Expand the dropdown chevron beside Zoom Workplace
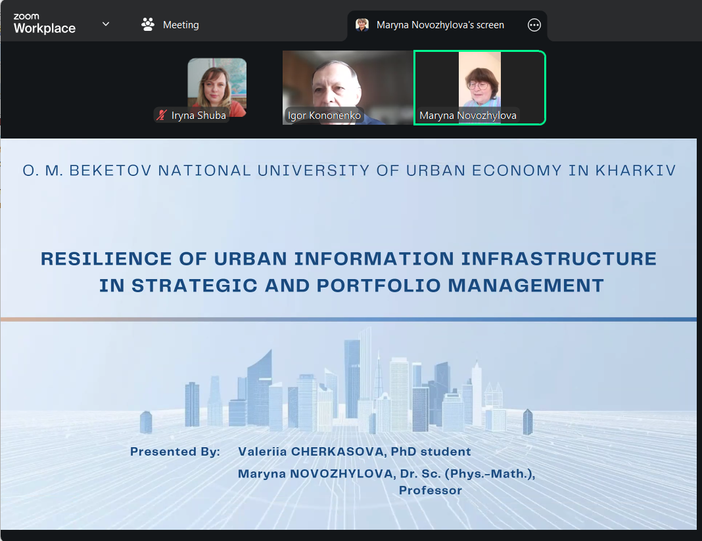This screenshot has height=541, width=702. [x=106, y=24]
